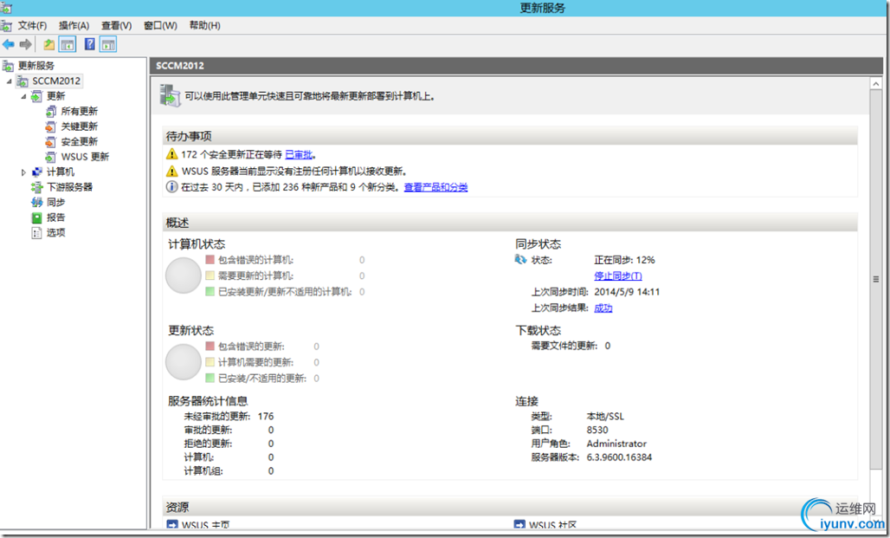890x538 pixels.
Task: Toggle the show/hide console tree icon
Action: (x=67, y=44)
